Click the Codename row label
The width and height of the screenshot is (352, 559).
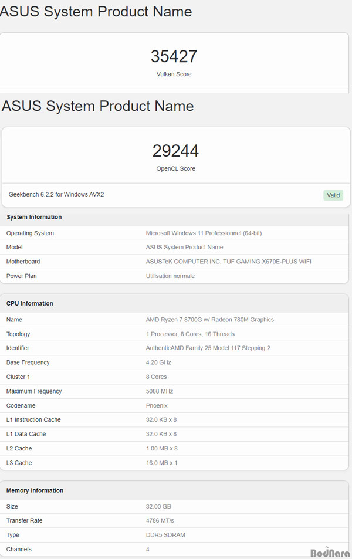pyautogui.click(x=21, y=406)
